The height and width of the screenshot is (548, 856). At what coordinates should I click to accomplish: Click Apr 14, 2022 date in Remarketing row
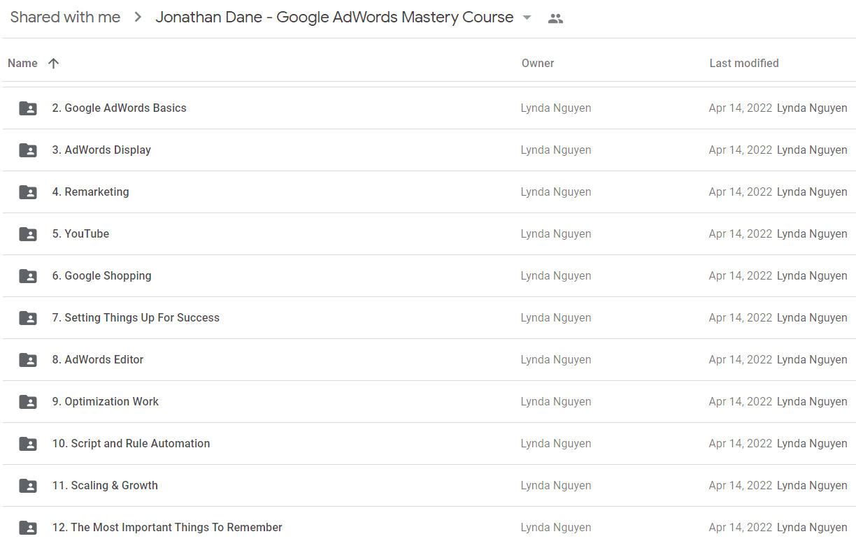coord(741,192)
